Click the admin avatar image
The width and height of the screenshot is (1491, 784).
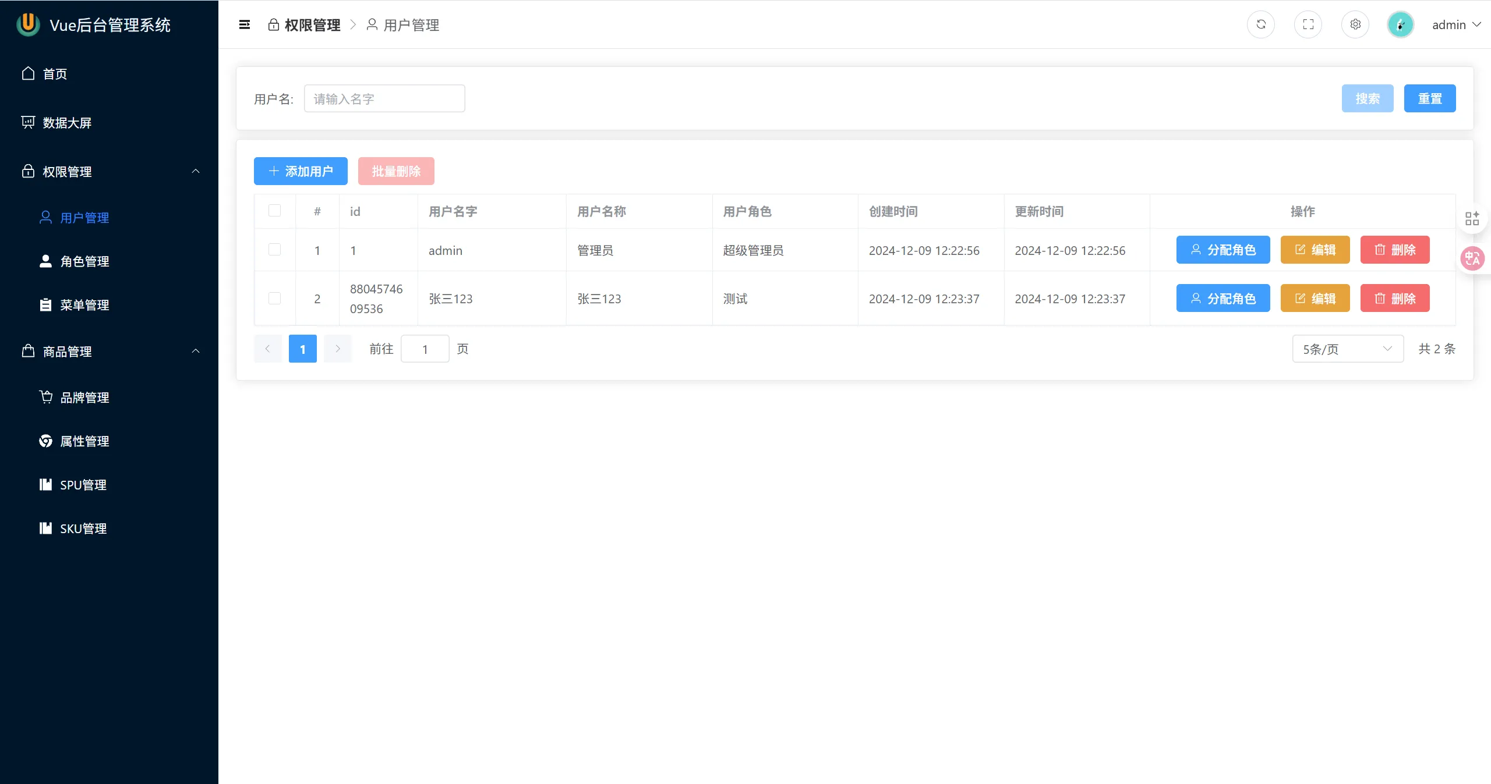tap(1400, 24)
